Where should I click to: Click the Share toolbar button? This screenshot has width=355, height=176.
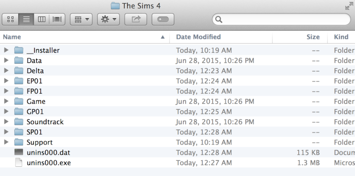click(x=136, y=20)
